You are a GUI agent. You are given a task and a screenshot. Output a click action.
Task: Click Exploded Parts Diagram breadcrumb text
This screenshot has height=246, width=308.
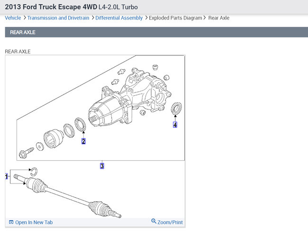click(x=175, y=18)
